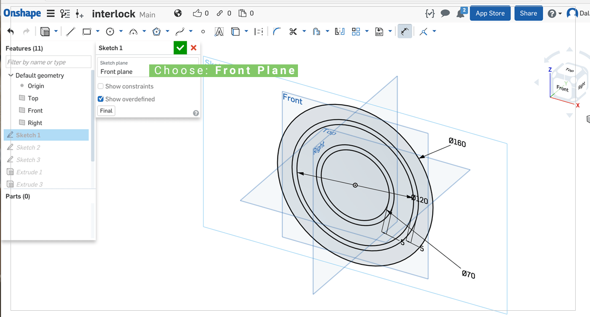Viewport: 590px width, 317px height.
Task: Enable the Show constraints checkbox
Action: (x=101, y=86)
